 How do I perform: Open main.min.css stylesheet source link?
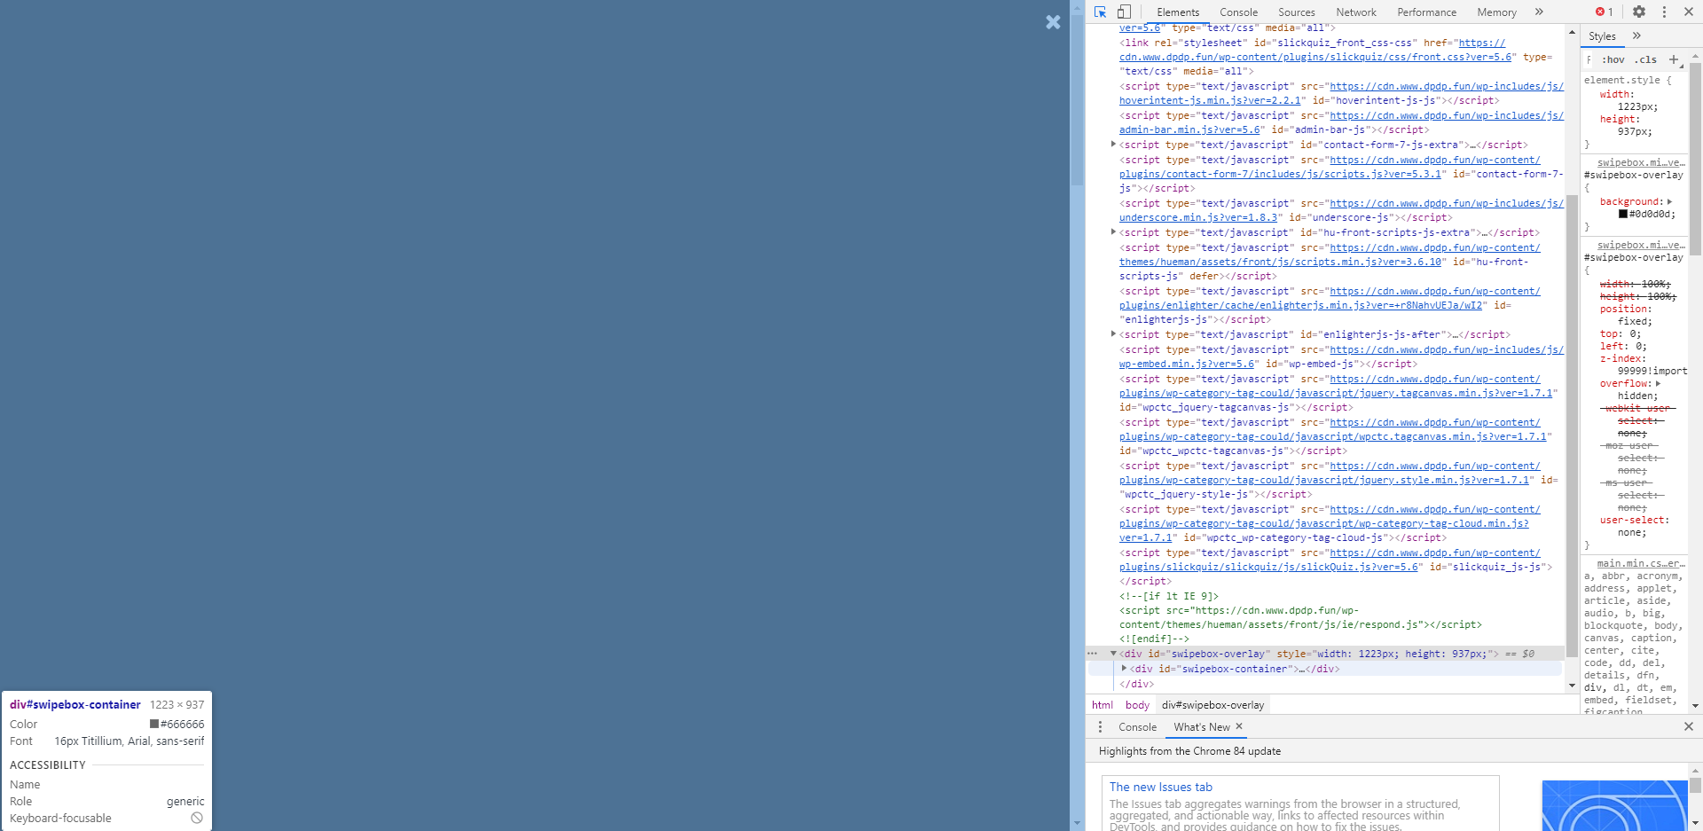pos(1640,563)
